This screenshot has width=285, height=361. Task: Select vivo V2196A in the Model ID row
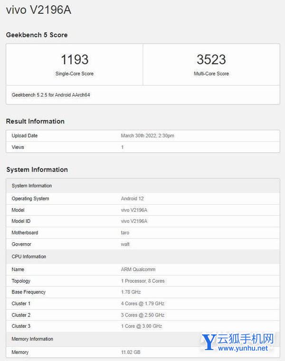point(134,221)
